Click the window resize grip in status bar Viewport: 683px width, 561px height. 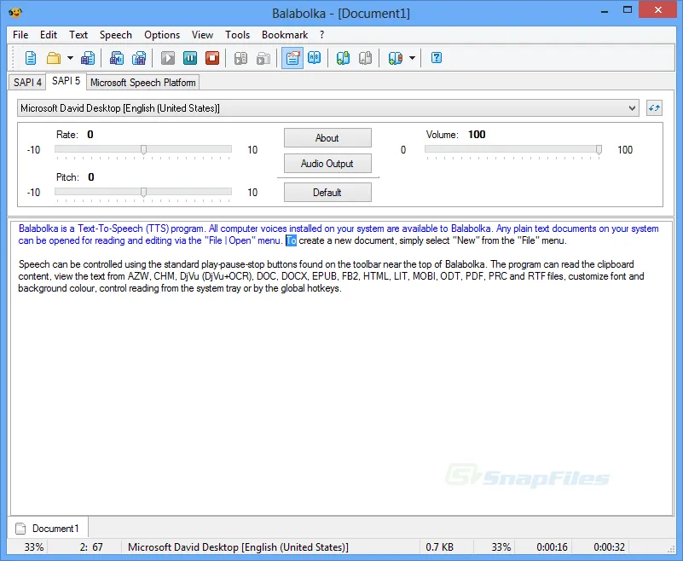tap(671, 549)
